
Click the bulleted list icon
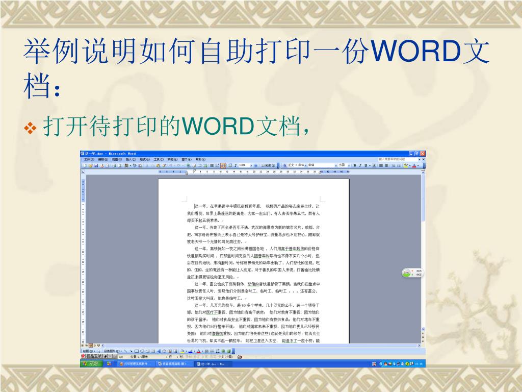[399, 165]
